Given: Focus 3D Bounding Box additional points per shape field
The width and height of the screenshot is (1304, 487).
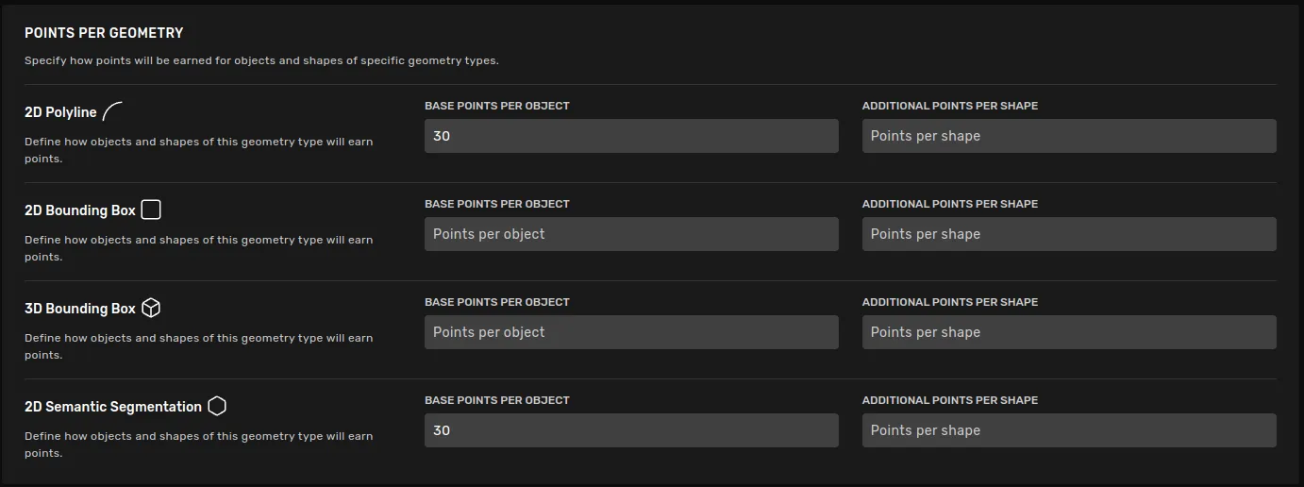Looking at the screenshot, I should [x=1069, y=332].
